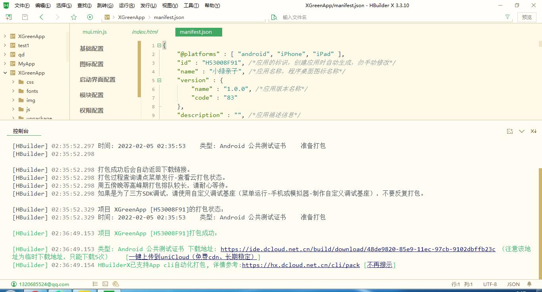Click the 一键上传到uniCloud link
Viewport: 542px width, 292px height.
pyautogui.click(x=193, y=257)
